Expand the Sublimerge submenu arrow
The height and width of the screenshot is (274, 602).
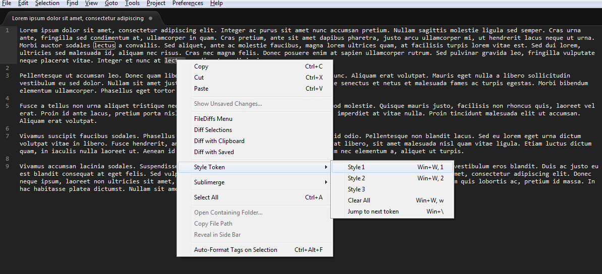pyautogui.click(x=326, y=182)
